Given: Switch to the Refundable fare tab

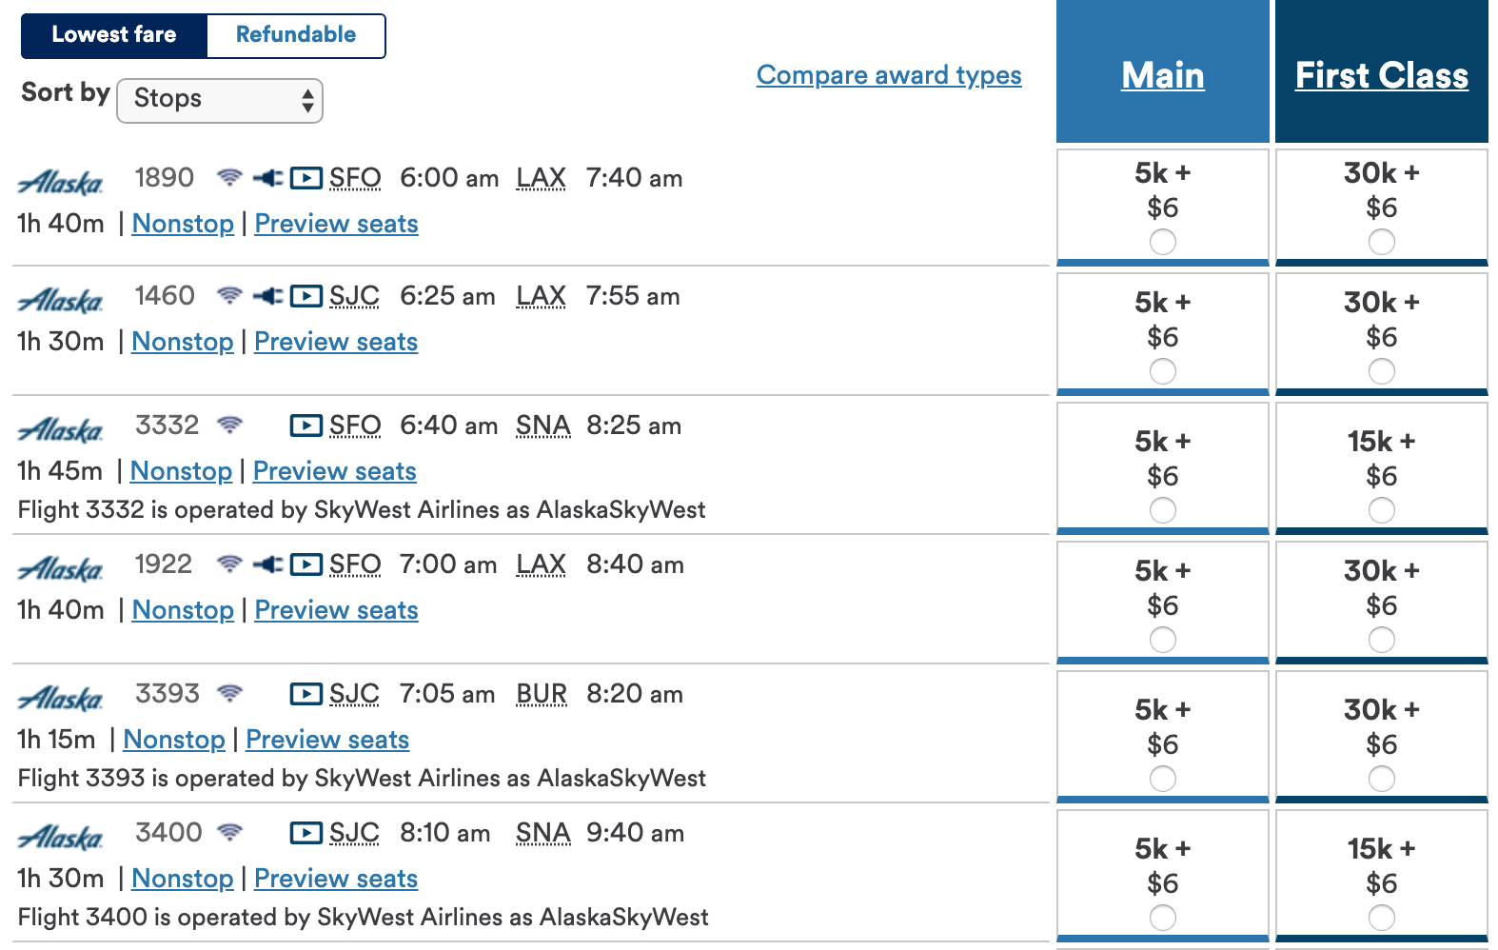Looking at the screenshot, I should pos(296,35).
